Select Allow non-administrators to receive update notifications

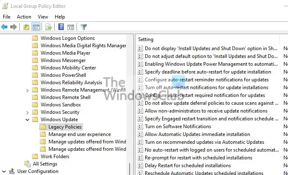point(206,111)
